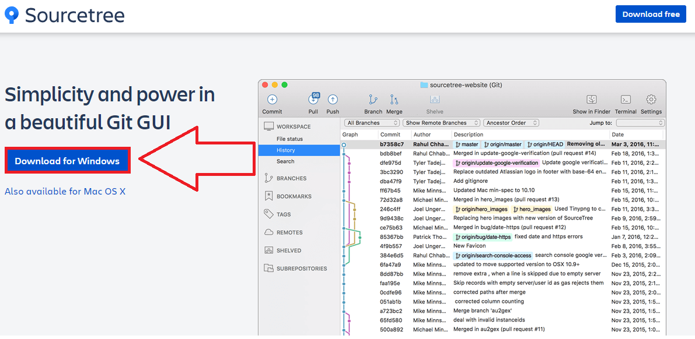
Task: Click the Push toolbar icon
Action: pyautogui.click(x=333, y=100)
